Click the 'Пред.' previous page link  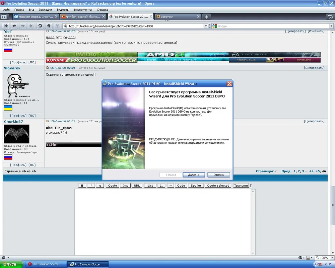(286, 171)
